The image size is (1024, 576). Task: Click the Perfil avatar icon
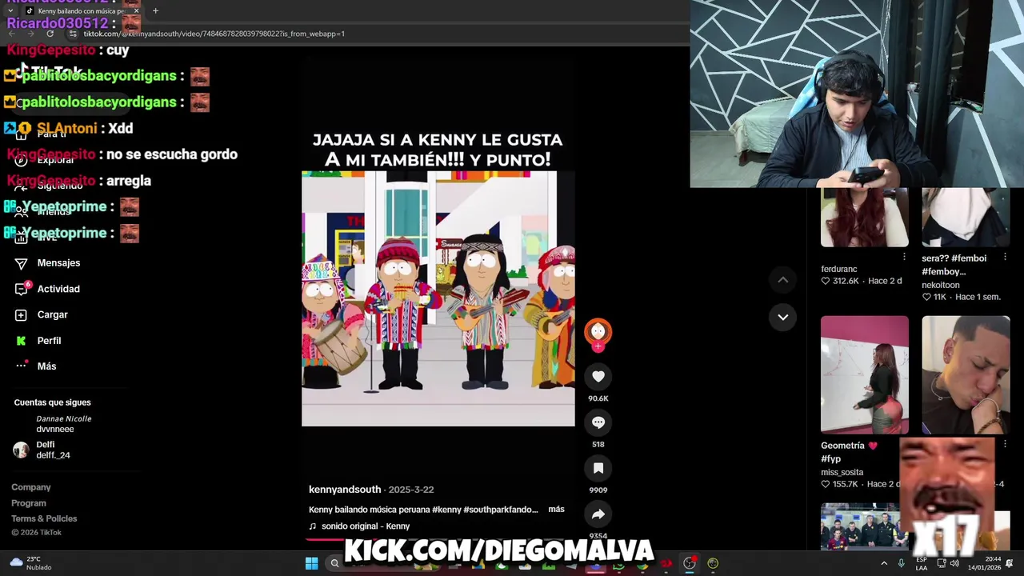pos(22,341)
